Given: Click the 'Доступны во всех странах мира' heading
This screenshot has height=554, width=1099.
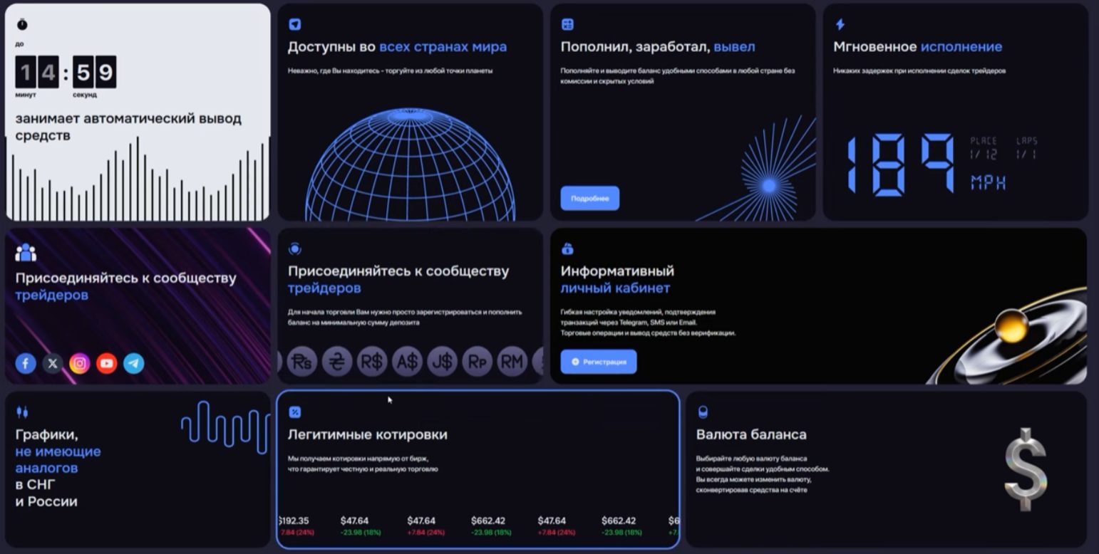Looking at the screenshot, I should click(397, 47).
